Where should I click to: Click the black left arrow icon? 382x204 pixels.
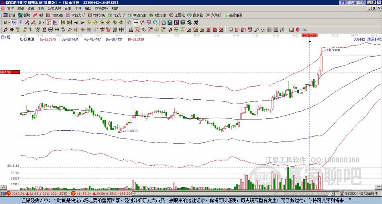click(76, 23)
